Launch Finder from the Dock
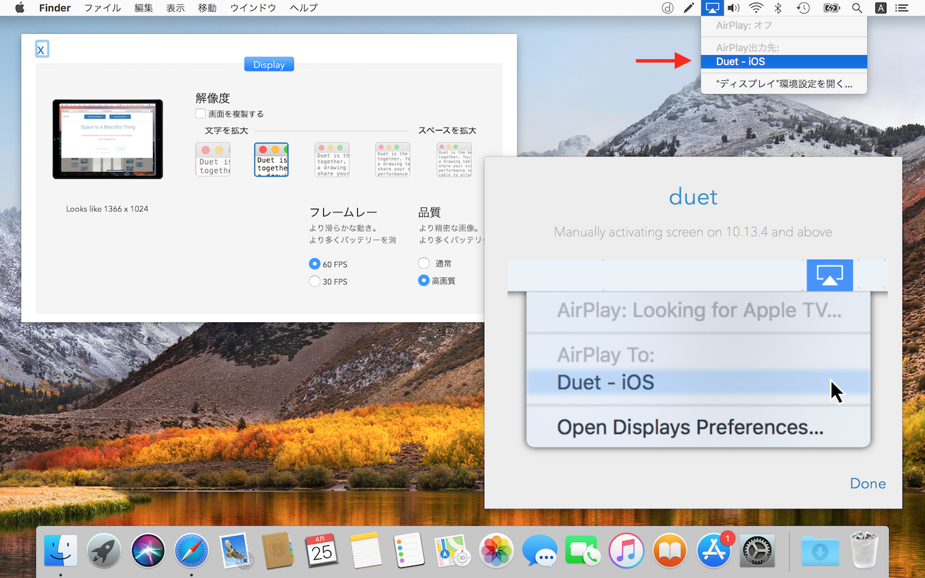 [61, 550]
